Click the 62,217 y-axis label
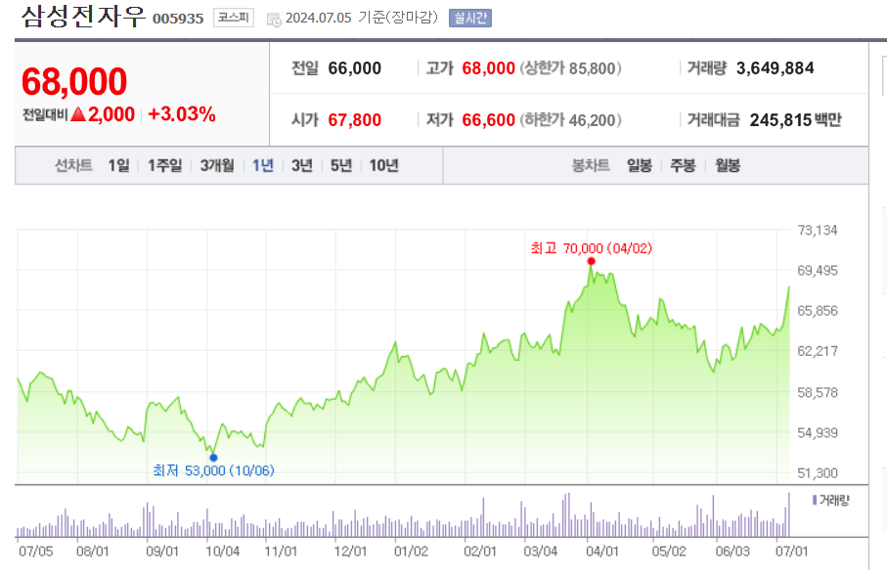This screenshot has height=570, width=887. (x=818, y=351)
